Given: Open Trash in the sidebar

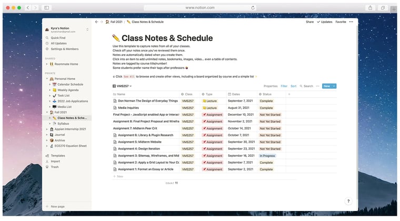Looking at the screenshot, I should coord(55,167).
